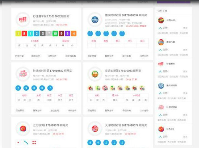Open 路珠分析 in the 秒速赛车 card

click(x=35, y=56)
